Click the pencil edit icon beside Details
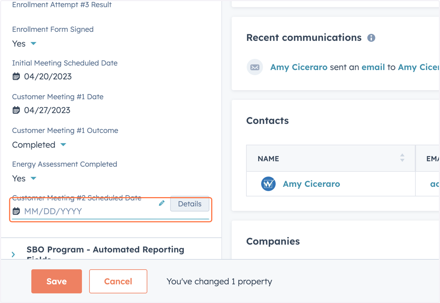The width and height of the screenshot is (440, 303). point(162,203)
